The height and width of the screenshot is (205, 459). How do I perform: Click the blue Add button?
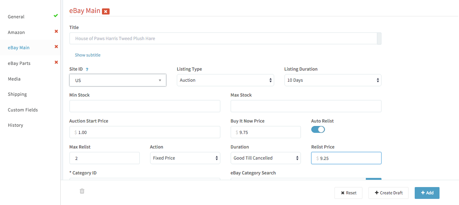pyautogui.click(x=427, y=193)
